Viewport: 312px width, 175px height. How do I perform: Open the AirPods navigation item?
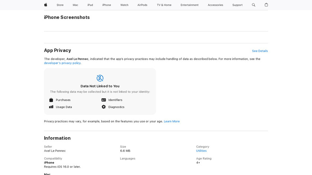(142, 5)
